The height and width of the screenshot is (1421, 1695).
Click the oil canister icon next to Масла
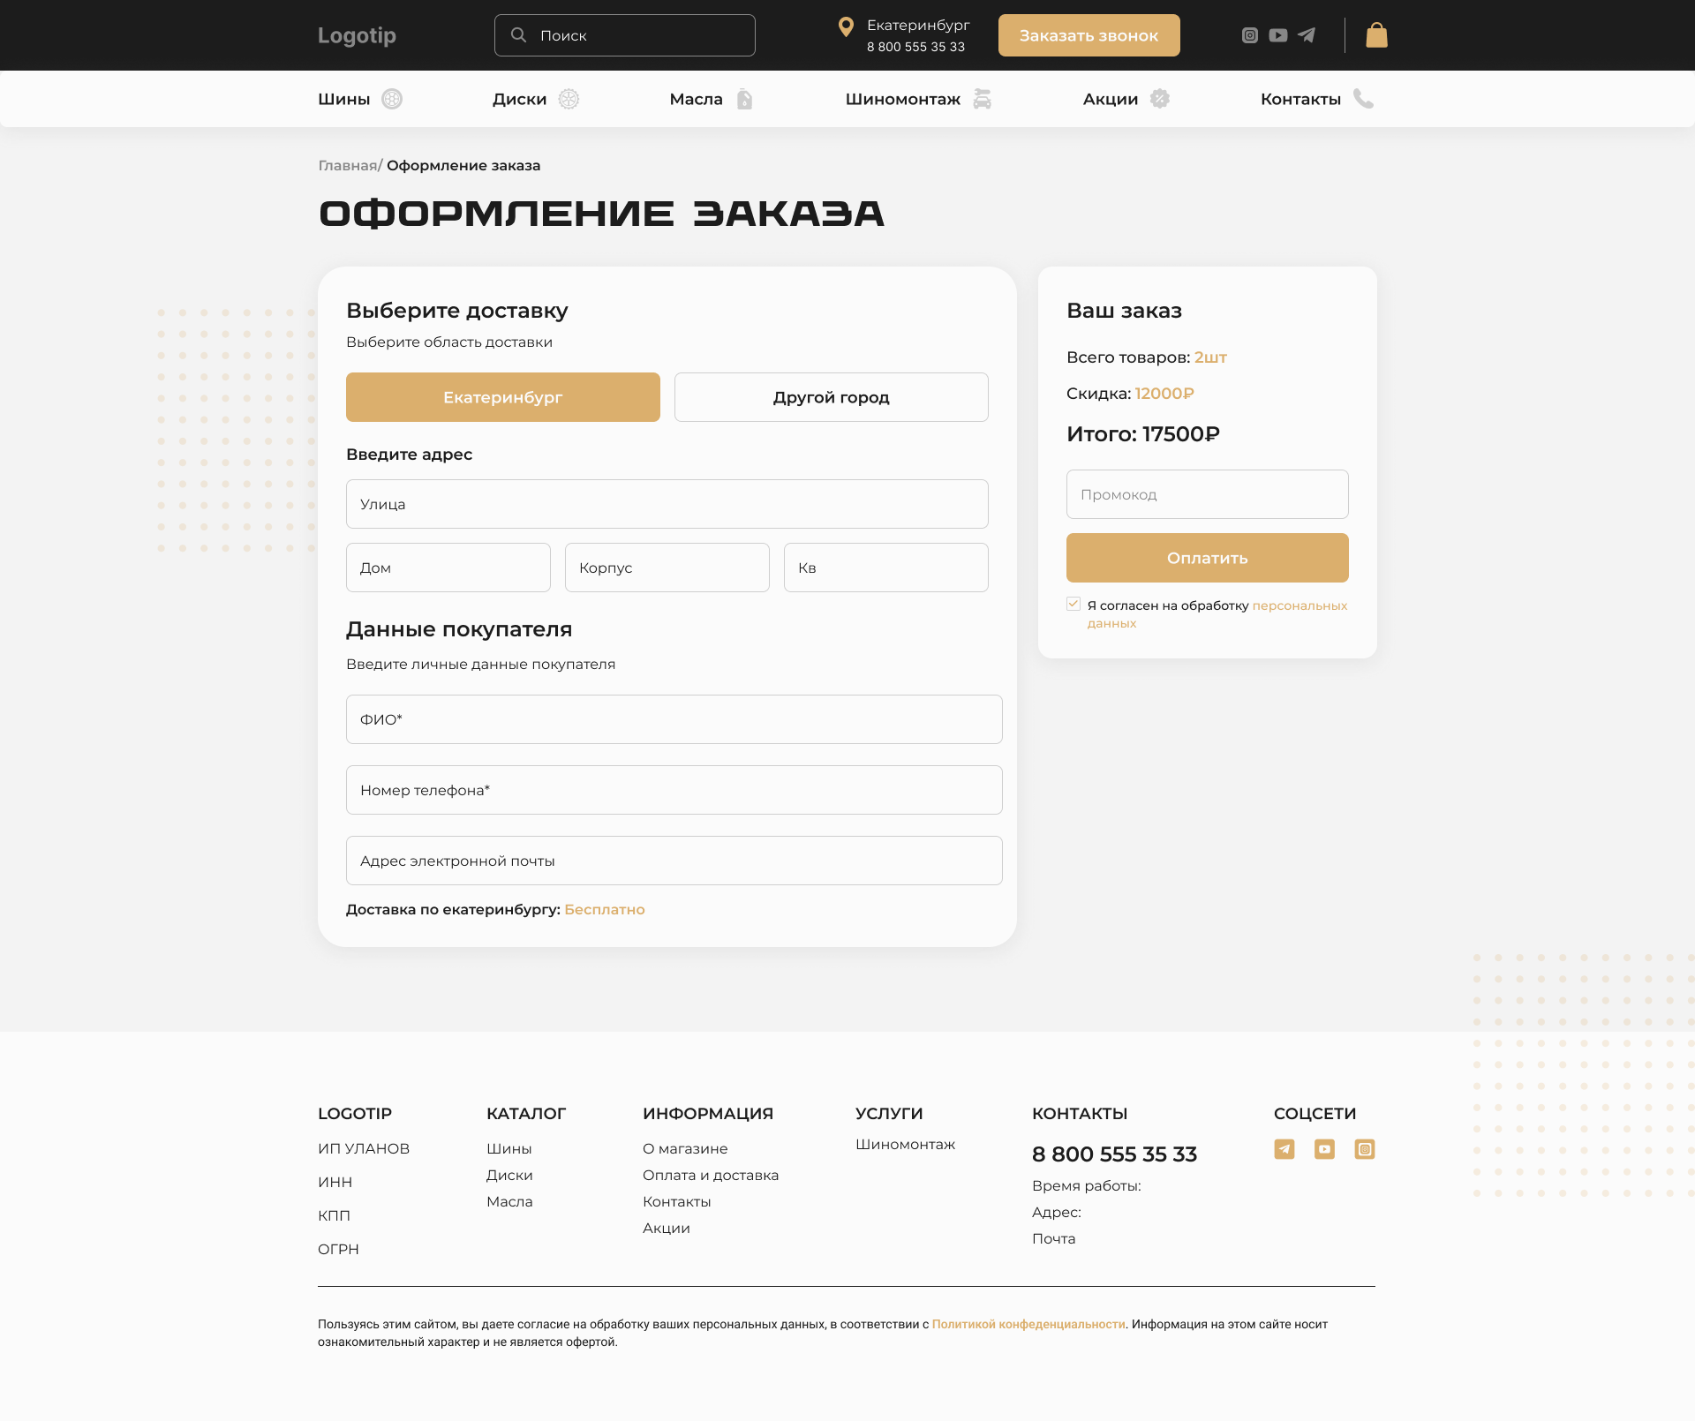(x=745, y=99)
